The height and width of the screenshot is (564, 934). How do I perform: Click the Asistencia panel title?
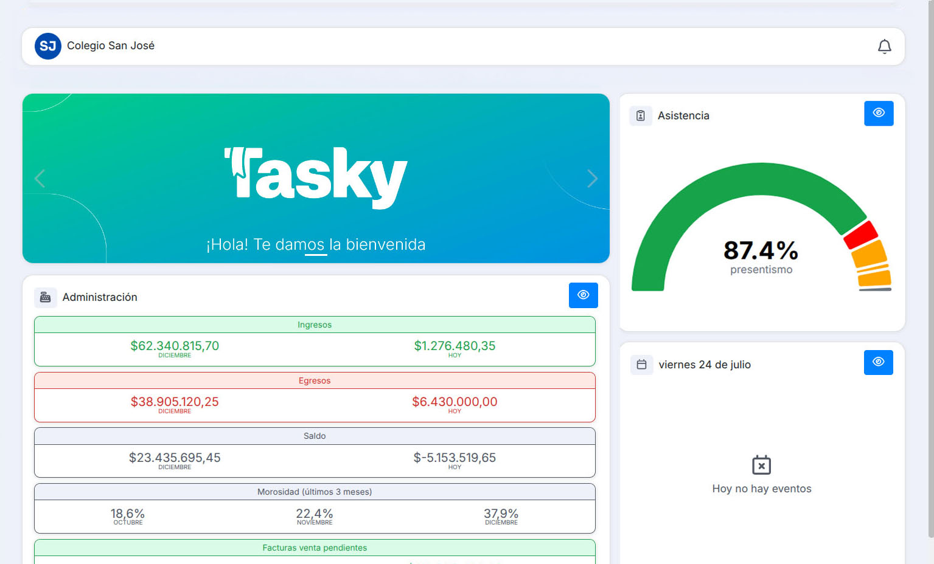coord(683,115)
